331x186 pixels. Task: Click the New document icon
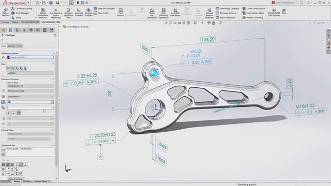[x=37, y=3]
